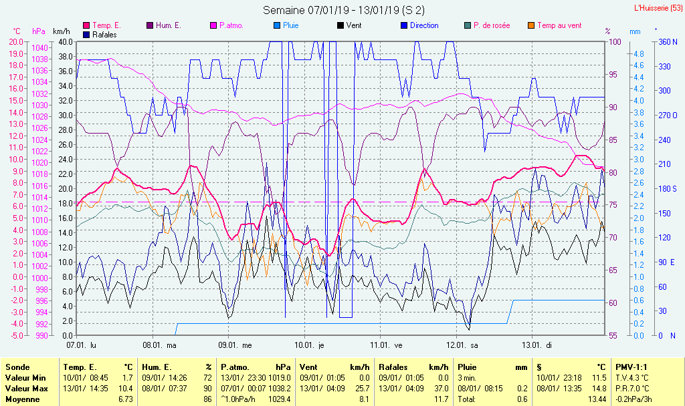This screenshot has height=406, width=685.
Task: Click the 10.01. je date label
Action: click(x=309, y=345)
